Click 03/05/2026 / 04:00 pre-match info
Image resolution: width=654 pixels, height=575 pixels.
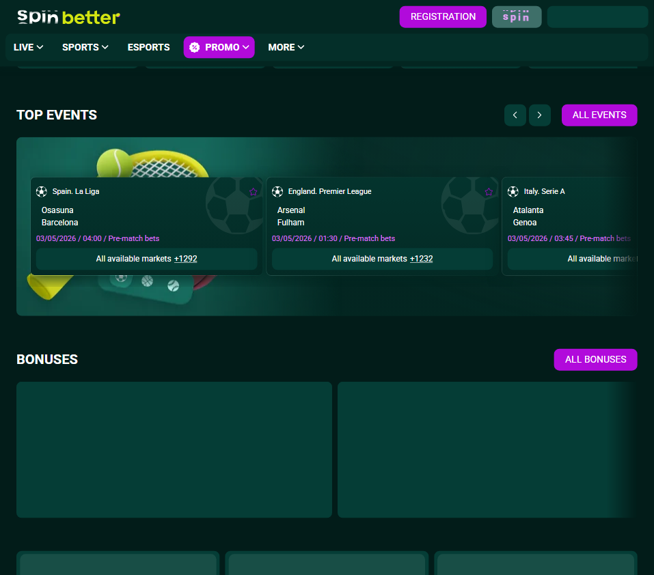[98, 238]
